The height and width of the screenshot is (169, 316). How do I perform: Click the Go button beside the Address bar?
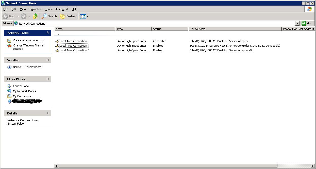pyautogui.click(x=306, y=23)
